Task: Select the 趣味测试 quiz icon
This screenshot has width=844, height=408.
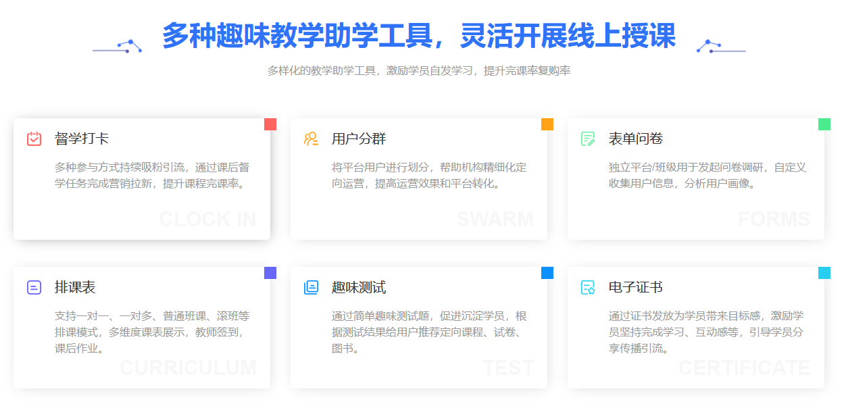Action: pyautogui.click(x=309, y=286)
